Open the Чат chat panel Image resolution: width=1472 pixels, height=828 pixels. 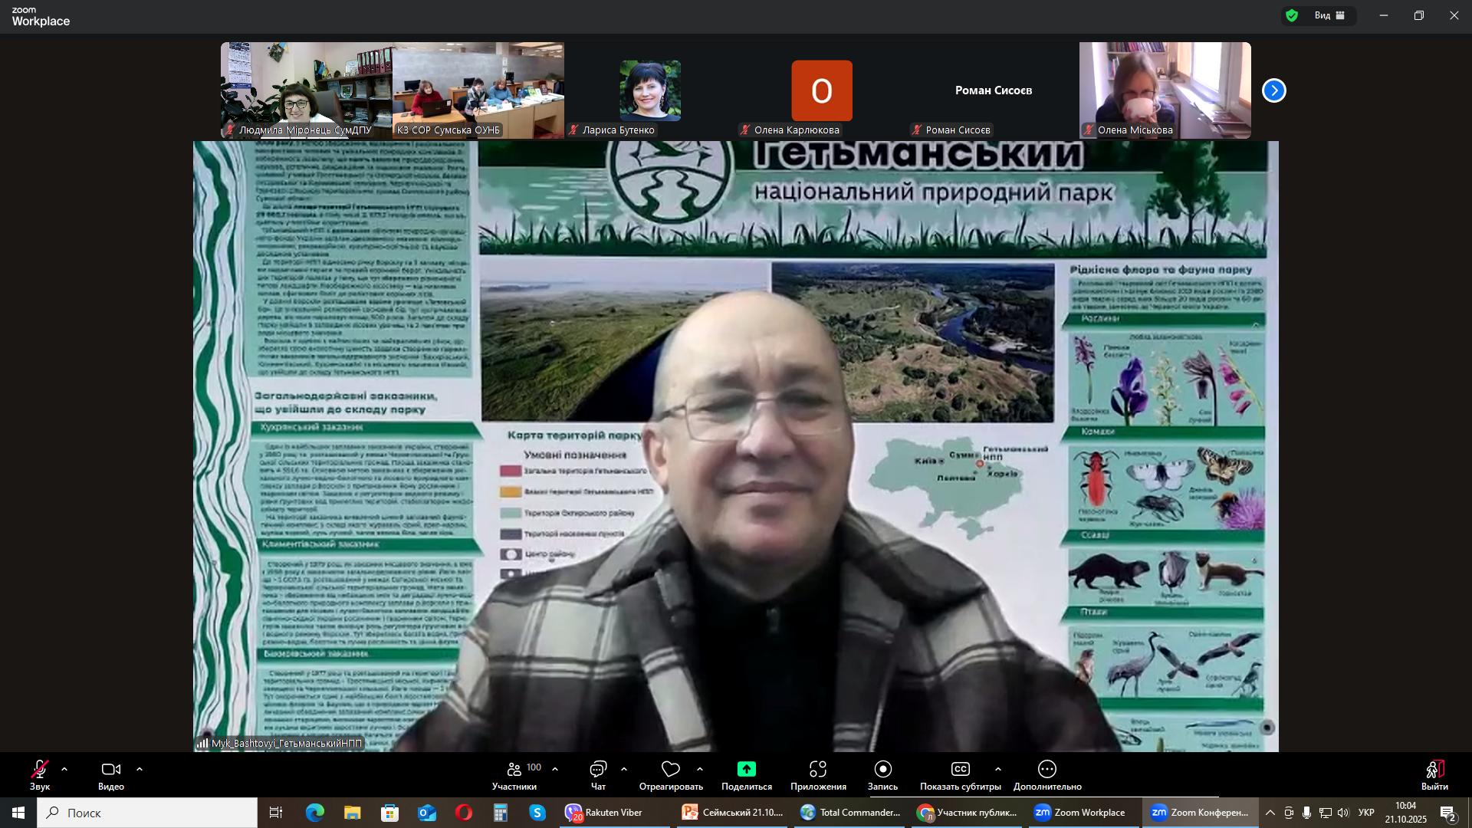click(x=598, y=770)
